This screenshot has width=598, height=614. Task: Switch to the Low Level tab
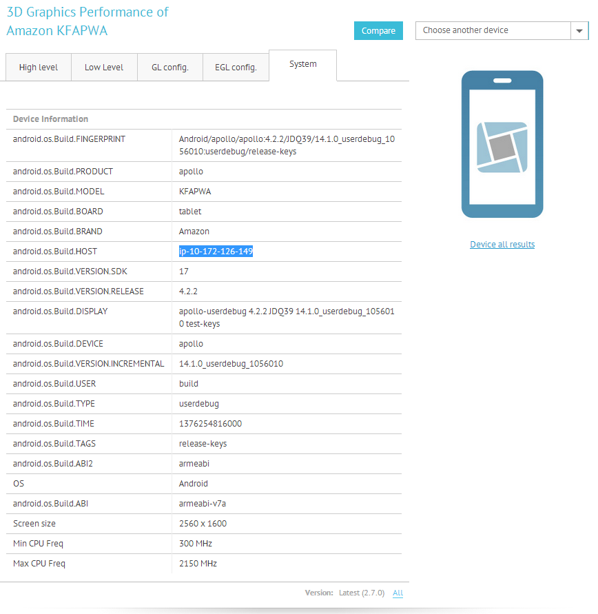[x=104, y=68]
